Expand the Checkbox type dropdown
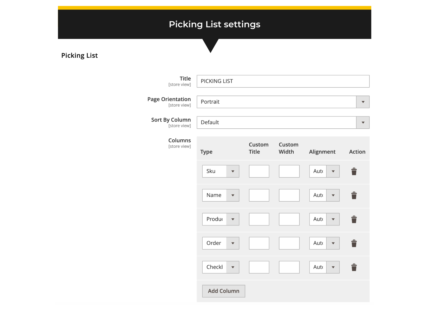The width and height of the screenshot is (421, 315). (x=233, y=267)
